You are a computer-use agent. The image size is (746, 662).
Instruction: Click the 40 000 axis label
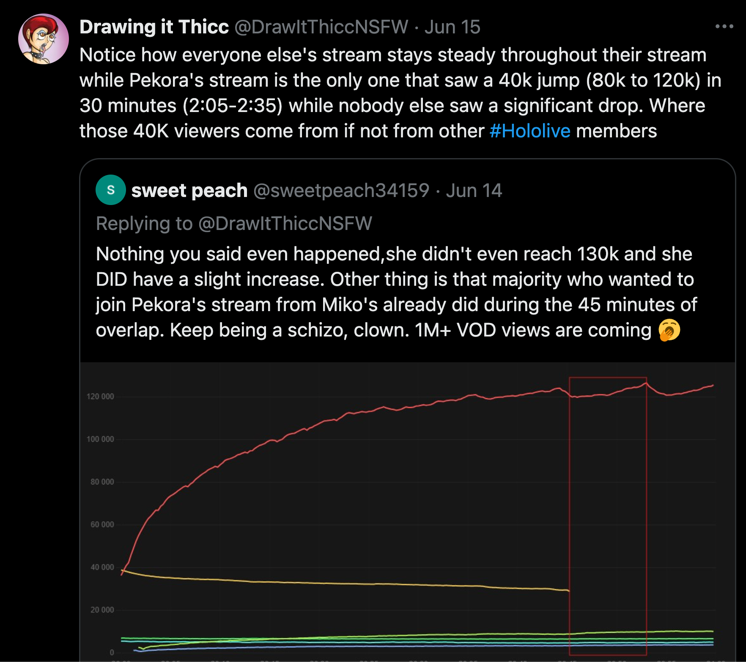[102, 567]
